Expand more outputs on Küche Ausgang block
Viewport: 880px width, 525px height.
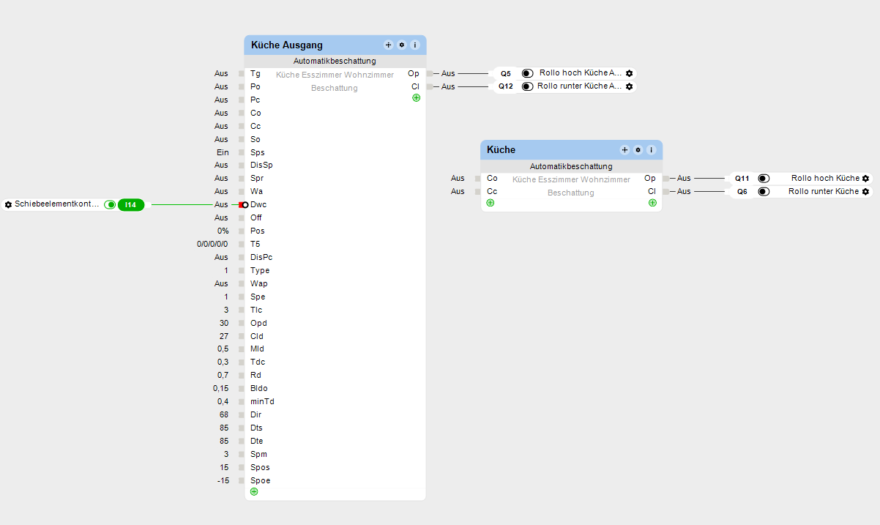[417, 97]
